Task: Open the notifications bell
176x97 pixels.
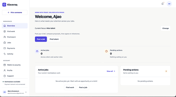Action: [162, 4]
